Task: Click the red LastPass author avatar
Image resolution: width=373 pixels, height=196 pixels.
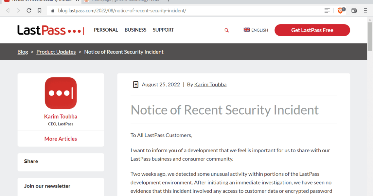Action: click(61, 93)
